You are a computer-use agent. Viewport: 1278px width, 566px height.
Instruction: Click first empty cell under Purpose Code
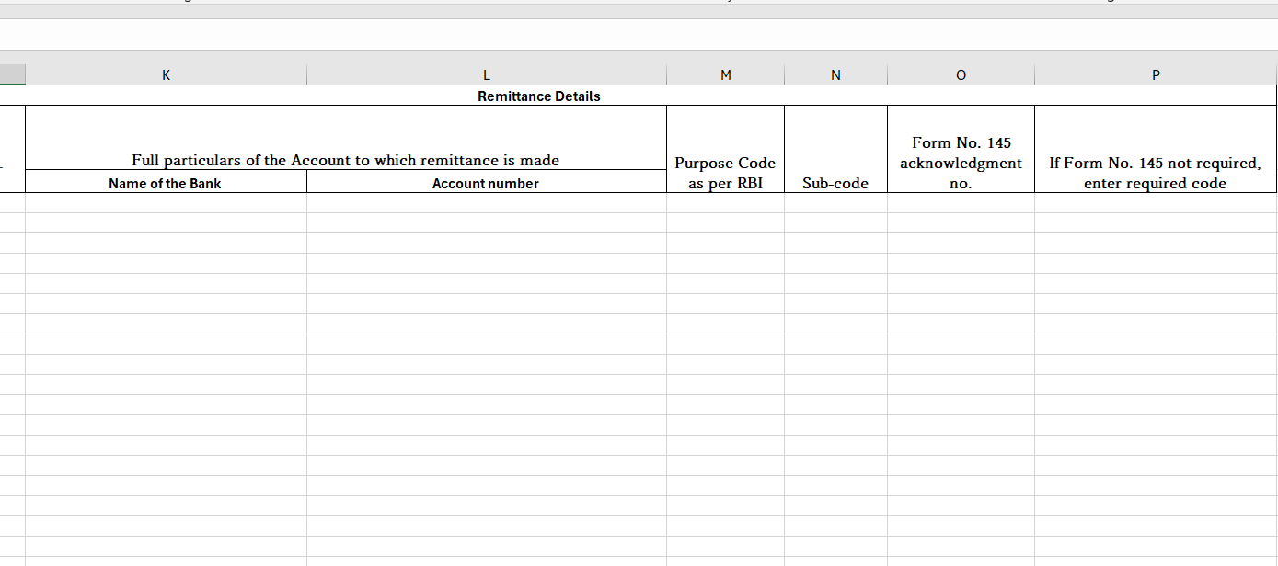(725, 203)
